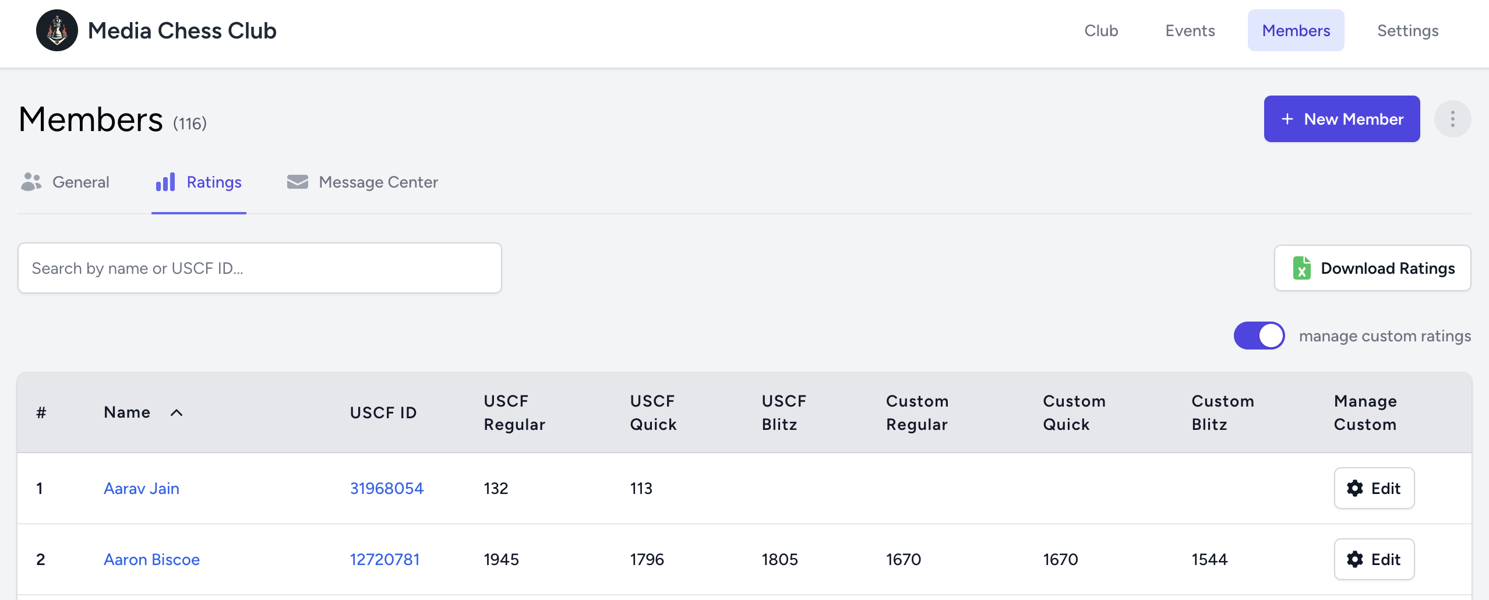Click the Media Chess Club logo icon

pyautogui.click(x=57, y=30)
